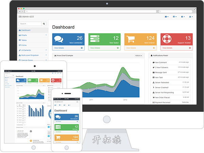Click the bell icon beside Notifications Panel
The height and width of the screenshot is (153, 204).
coord(151,55)
